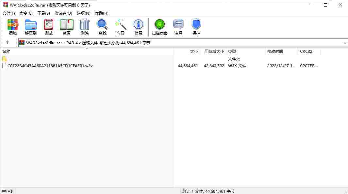Open the View (查看) book icon
This screenshot has height=194, width=348.
(x=67, y=27)
